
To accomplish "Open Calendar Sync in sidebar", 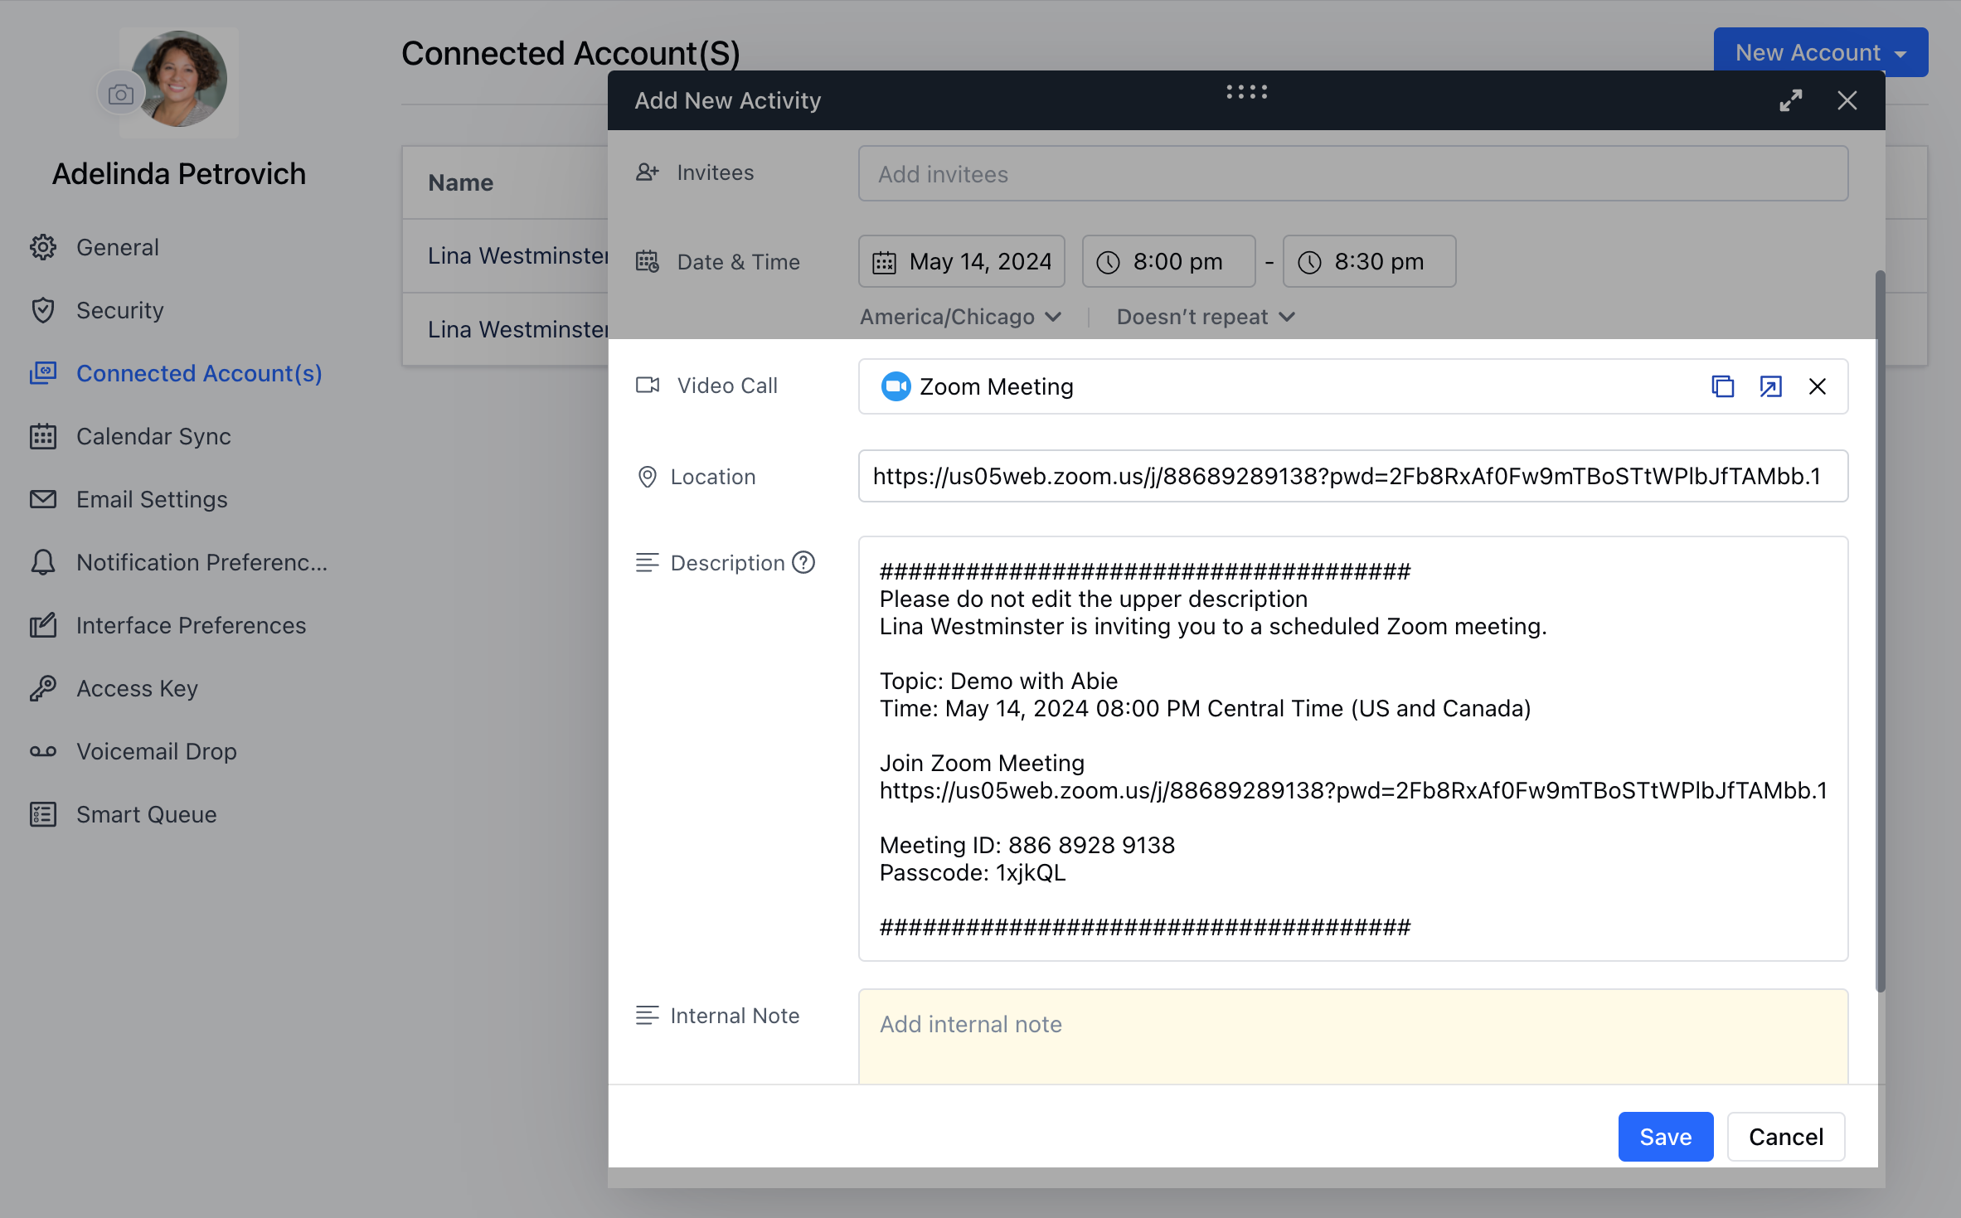I will 153,436.
